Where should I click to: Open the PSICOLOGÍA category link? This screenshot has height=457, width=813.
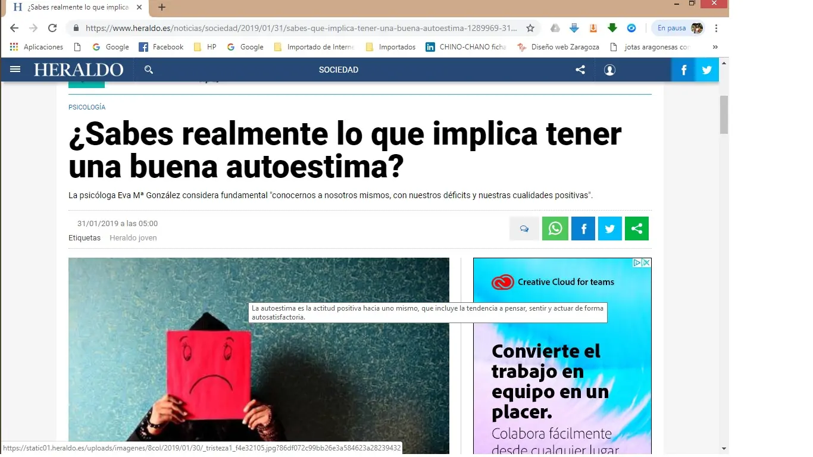pyautogui.click(x=87, y=107)
